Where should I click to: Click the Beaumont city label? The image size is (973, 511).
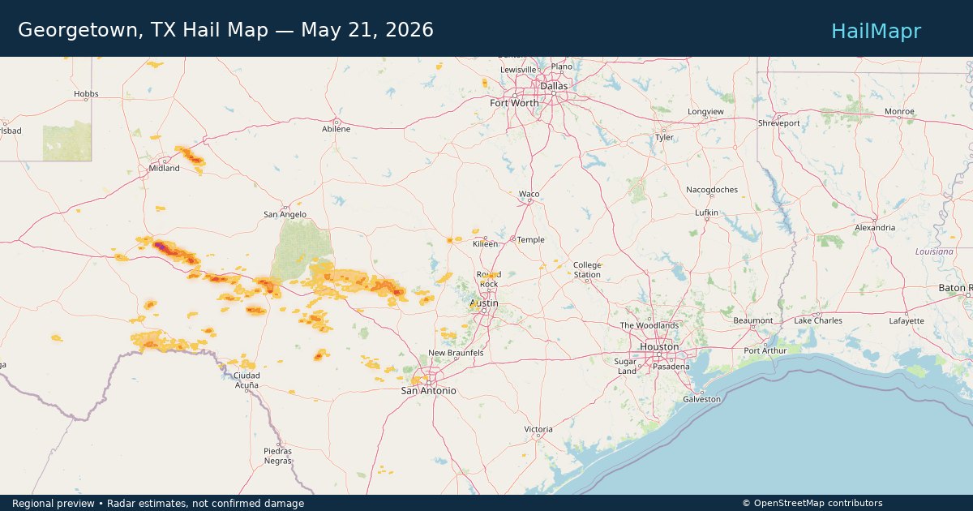[x=753, y=320]
